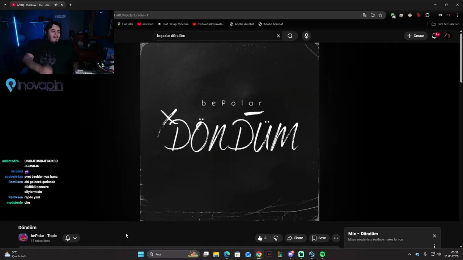Open File Explorer from taskbar
This screenshot has width=463, height=260.
coord(216,254)
